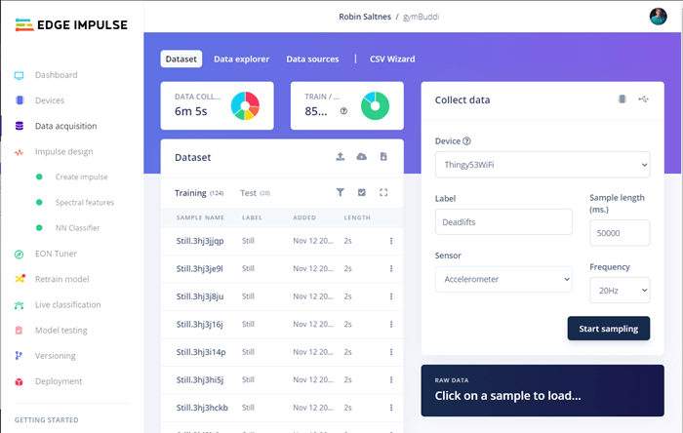
Task: Open the Frequency dropdown showing 20Hz
Action: [x=620, y=290]
